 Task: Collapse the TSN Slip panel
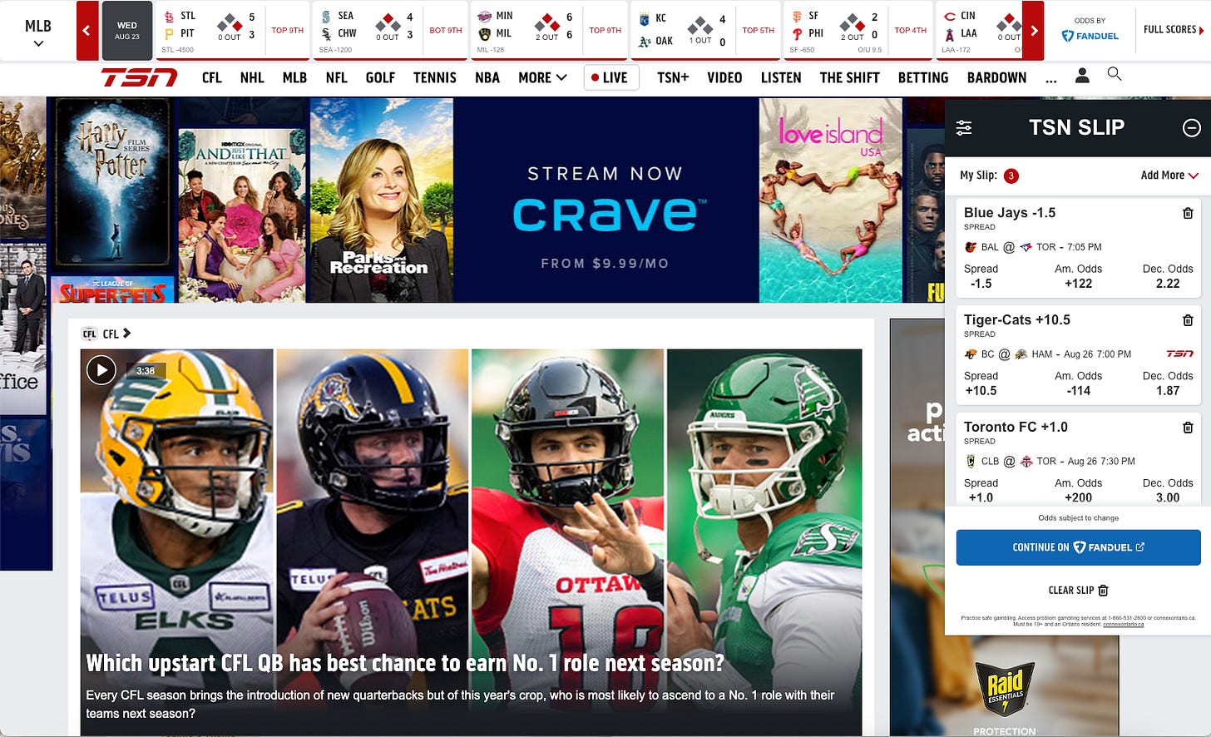pos(1192,127)
